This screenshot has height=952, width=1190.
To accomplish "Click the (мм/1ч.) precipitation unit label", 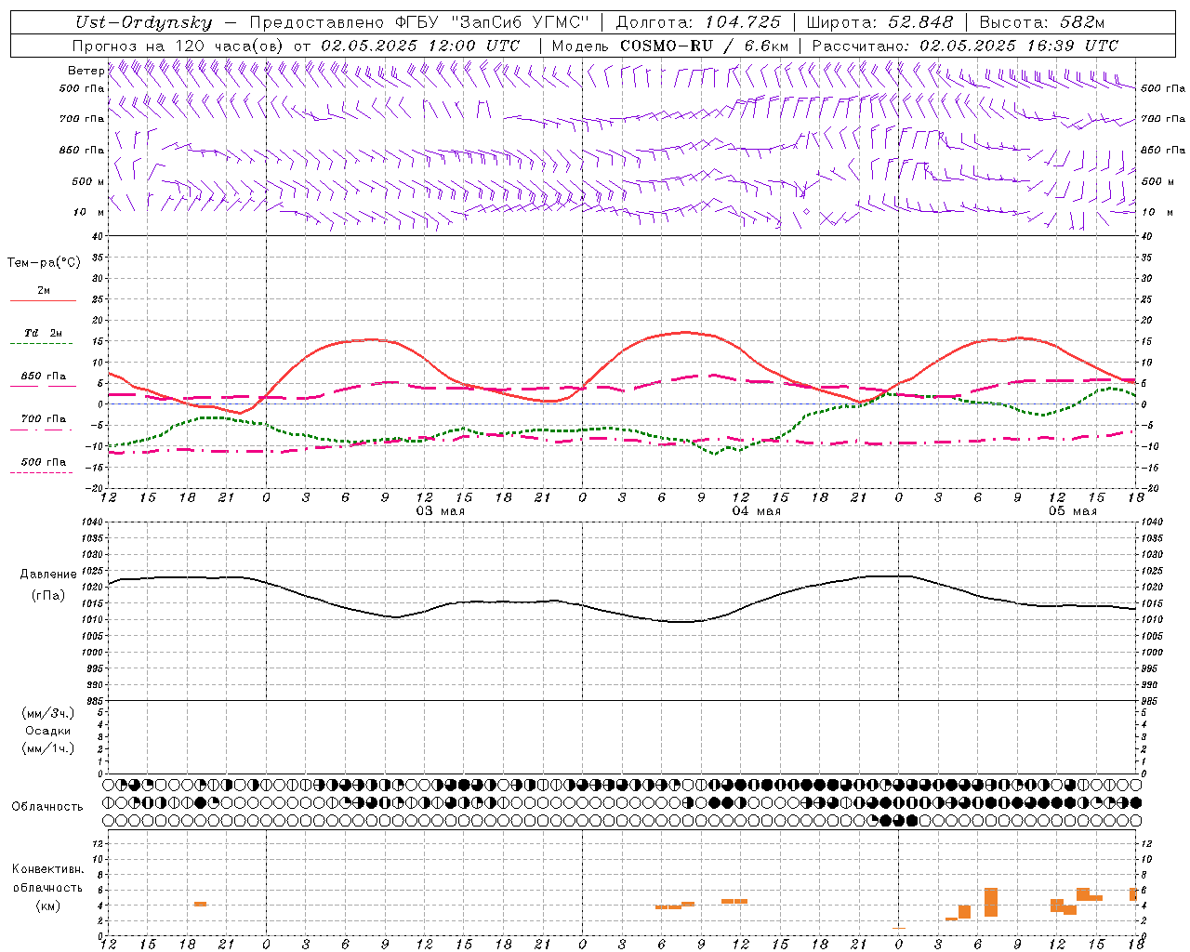I will click(48, 748).
